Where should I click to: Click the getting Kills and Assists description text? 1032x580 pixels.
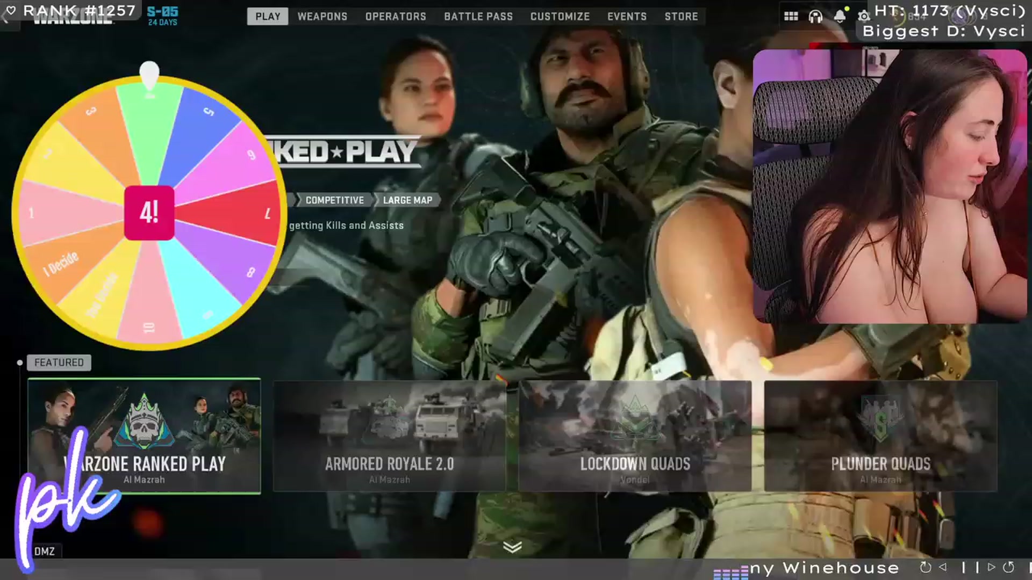click(x=346, y=226)
